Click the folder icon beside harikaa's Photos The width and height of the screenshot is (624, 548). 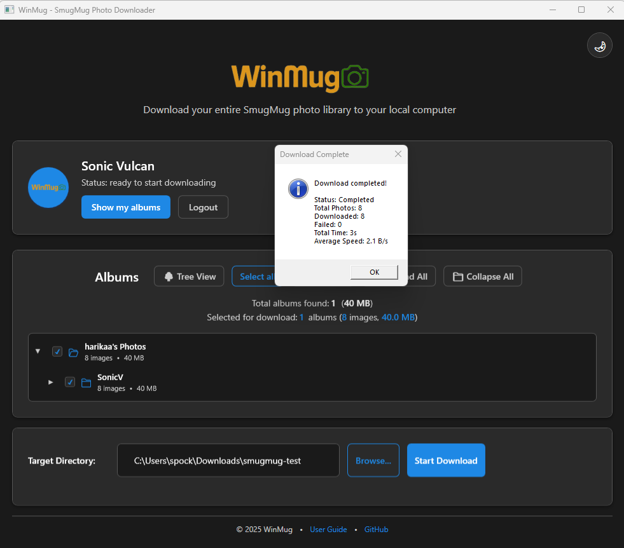73,352
